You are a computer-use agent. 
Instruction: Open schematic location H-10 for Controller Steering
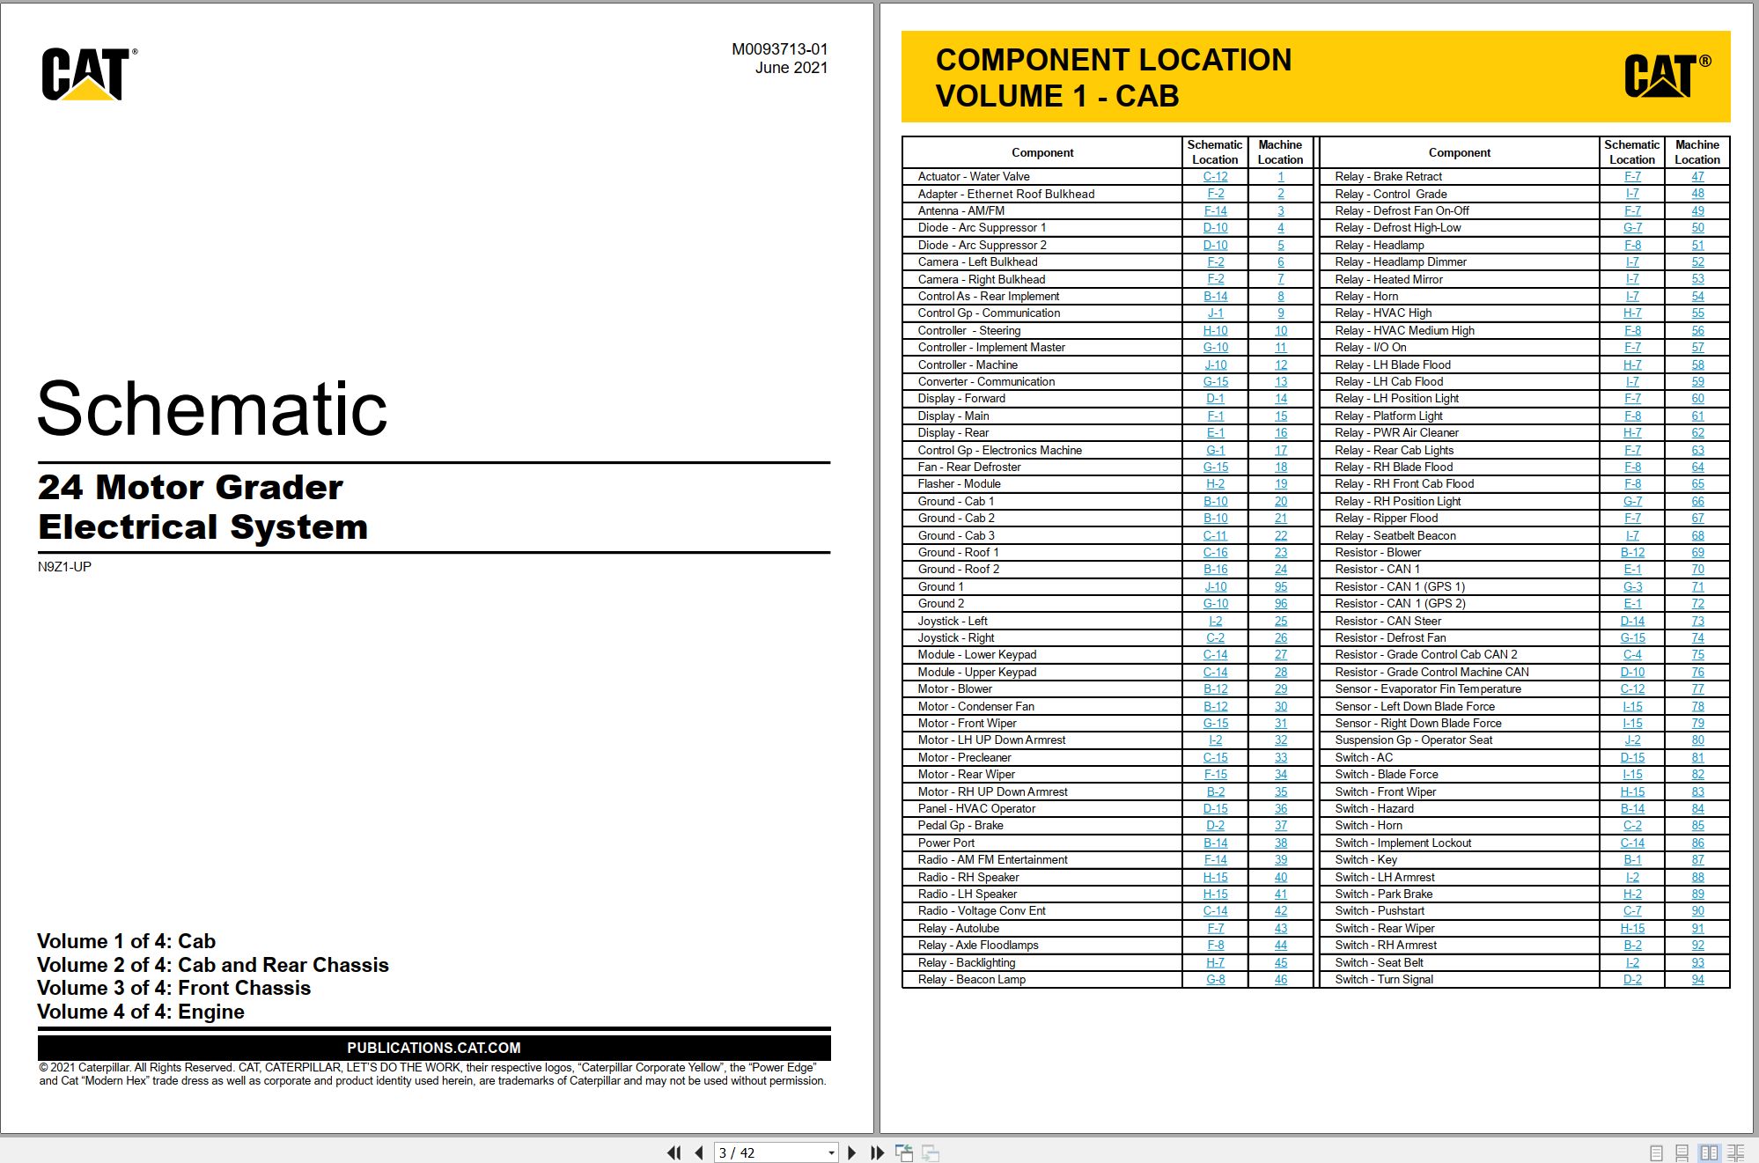[1215, 330]
